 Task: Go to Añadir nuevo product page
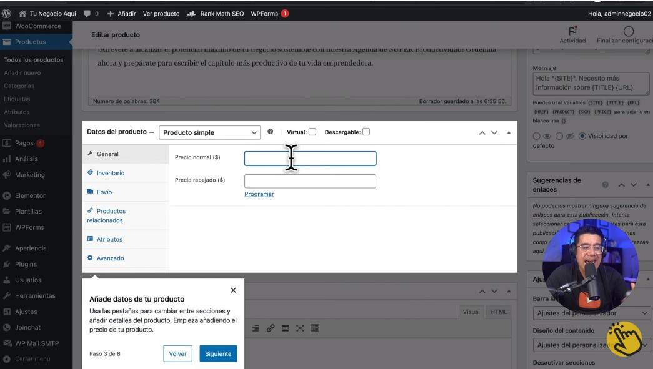(x=22, y=73)
